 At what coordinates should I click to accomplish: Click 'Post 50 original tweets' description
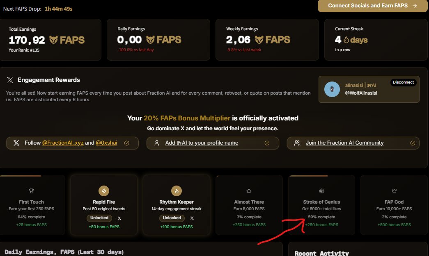point(104,209)
